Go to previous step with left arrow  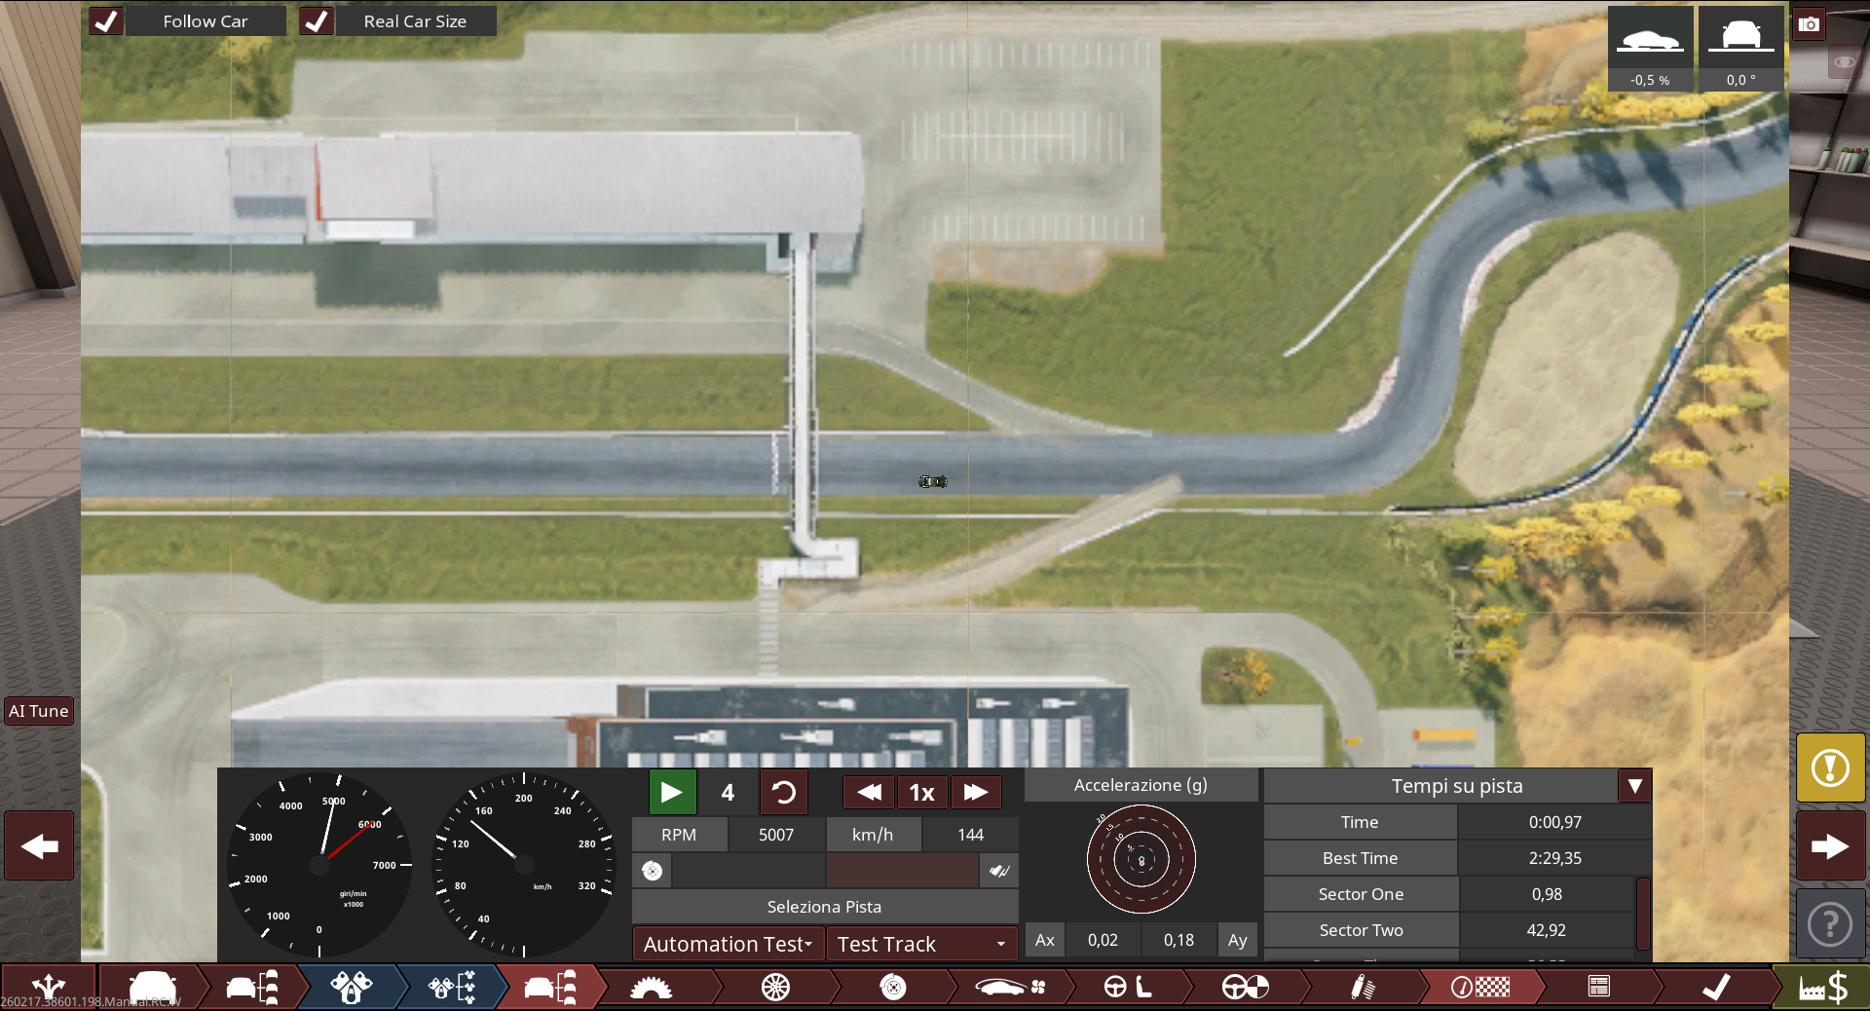(39, 846)
